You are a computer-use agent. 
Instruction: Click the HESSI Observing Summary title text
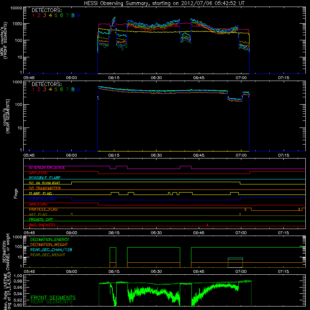pos(164,3)
